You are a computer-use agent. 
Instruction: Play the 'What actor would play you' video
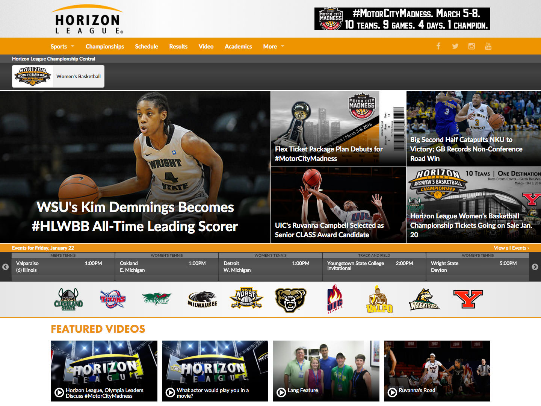(170, 393)
